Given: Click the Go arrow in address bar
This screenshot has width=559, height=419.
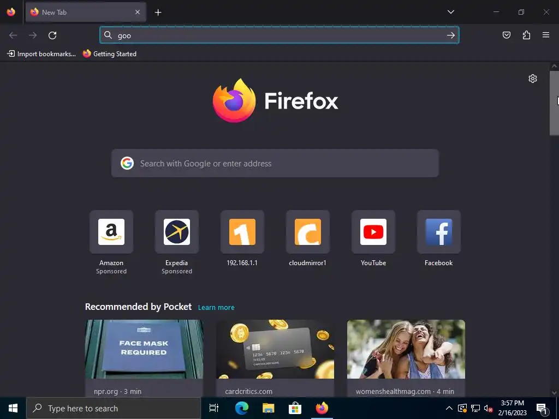Looking at the screenshot, I should click(x=450, y=35).
